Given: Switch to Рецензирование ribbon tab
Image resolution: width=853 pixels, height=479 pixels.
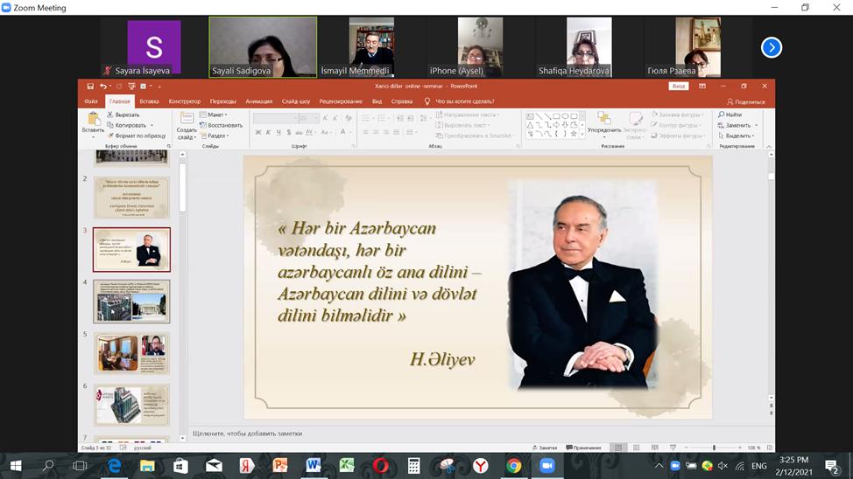Looking at the screenshot, I should [341, 101].
